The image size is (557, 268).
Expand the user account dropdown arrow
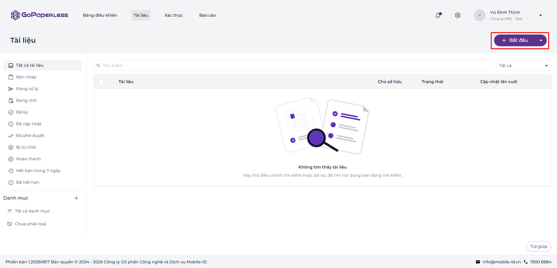541,15
